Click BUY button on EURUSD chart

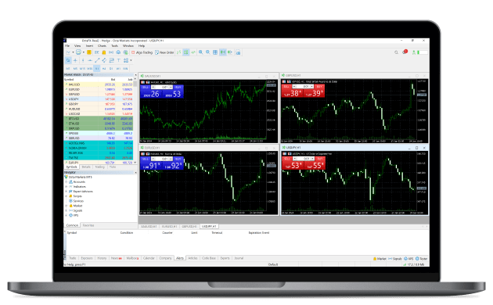pos(178,159)
